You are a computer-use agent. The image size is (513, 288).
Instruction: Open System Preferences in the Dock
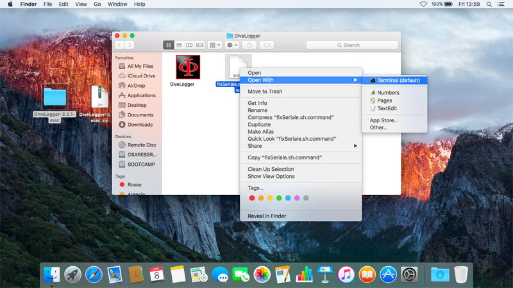coord(409,275)
